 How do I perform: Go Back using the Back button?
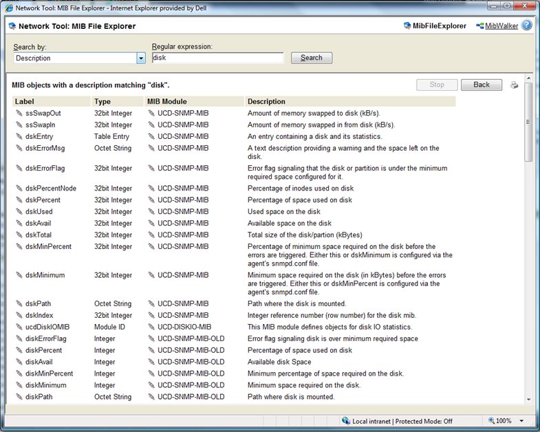click(x=482, y=85)
